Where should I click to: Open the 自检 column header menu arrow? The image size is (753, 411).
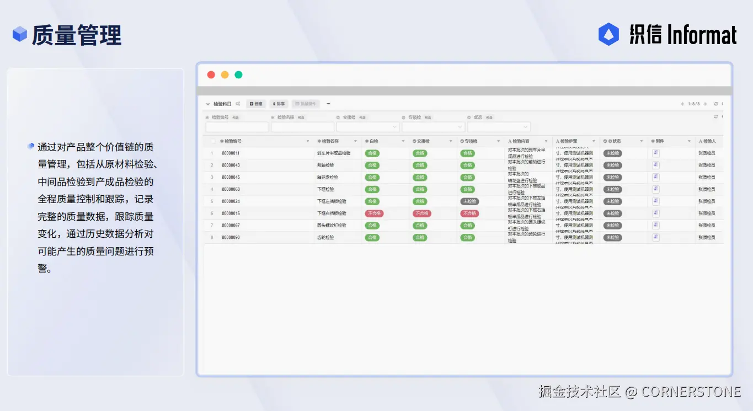tap(403, 141)
